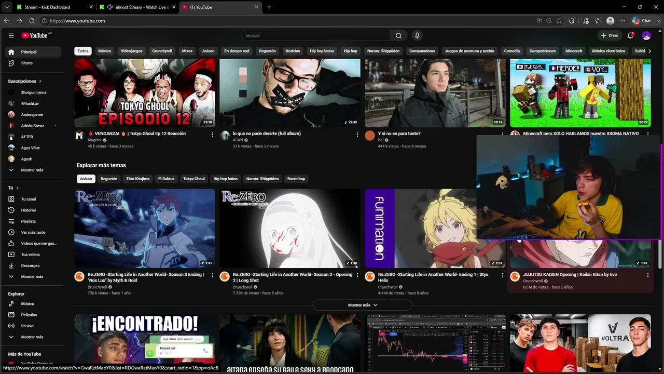
Task: Open Descargas in the sidebar
Action: pyautogui.click(x=33, y=265)
